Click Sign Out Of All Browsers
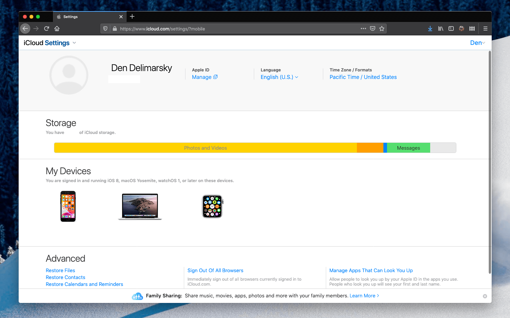Viewport: 510px width, 318px height. coord(215,271)
